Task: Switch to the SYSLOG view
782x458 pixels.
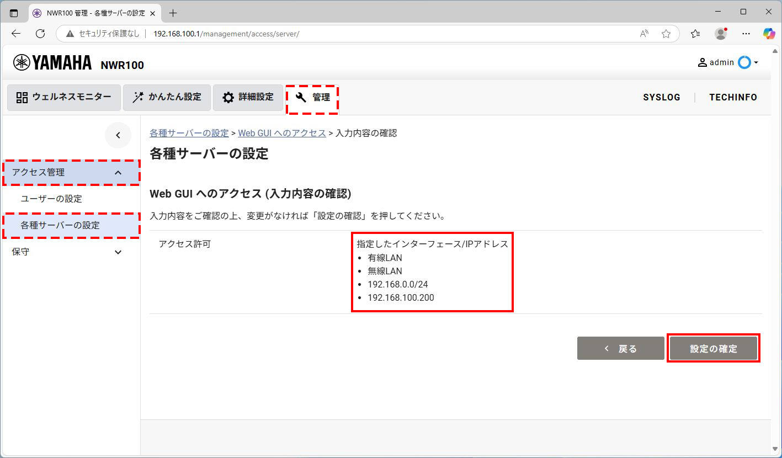Action: coord(661,97)
